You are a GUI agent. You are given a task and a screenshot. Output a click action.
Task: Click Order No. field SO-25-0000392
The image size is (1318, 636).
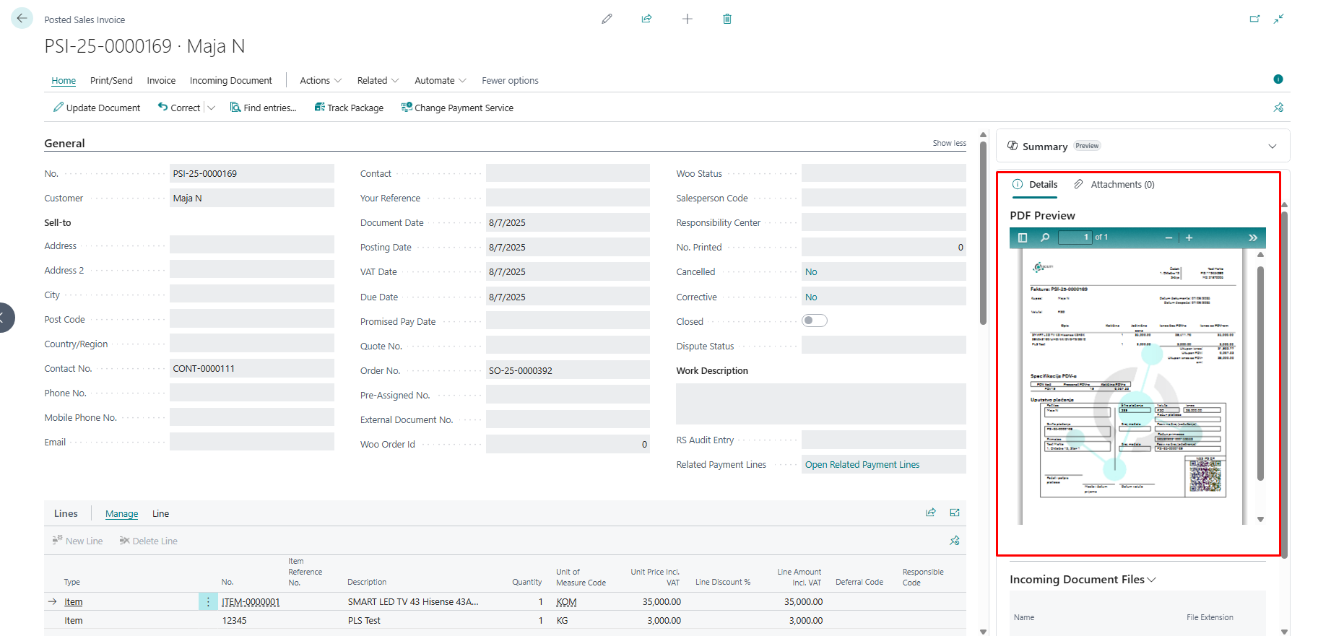568,370
